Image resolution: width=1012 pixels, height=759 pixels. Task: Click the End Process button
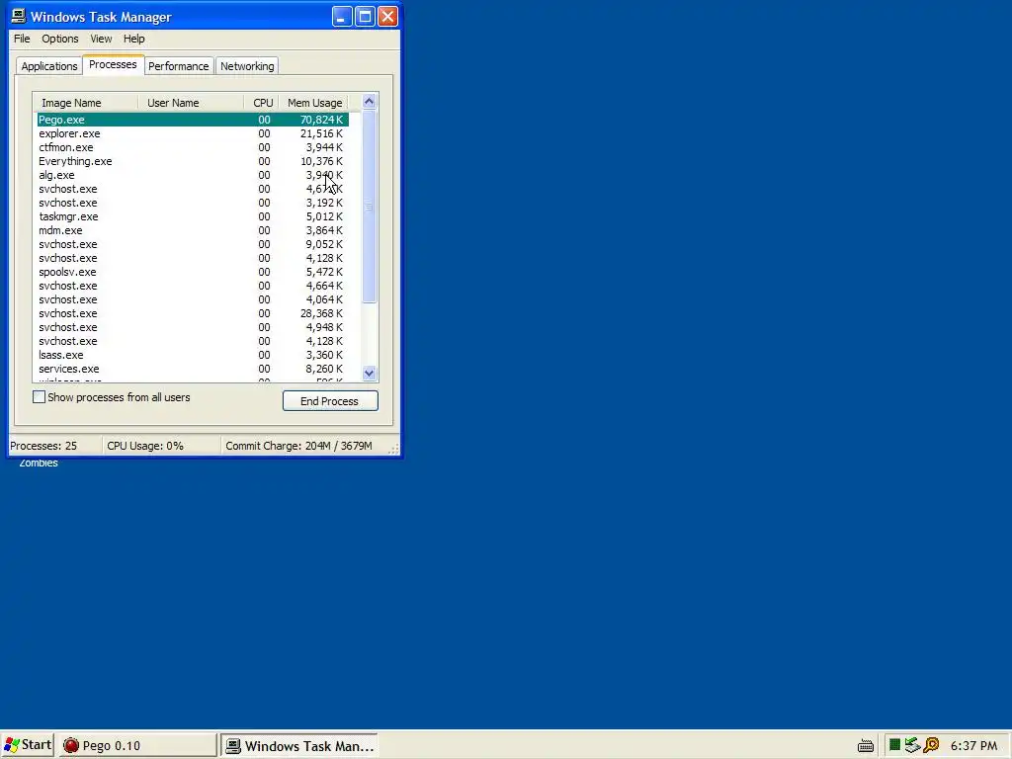pos(330,401)
